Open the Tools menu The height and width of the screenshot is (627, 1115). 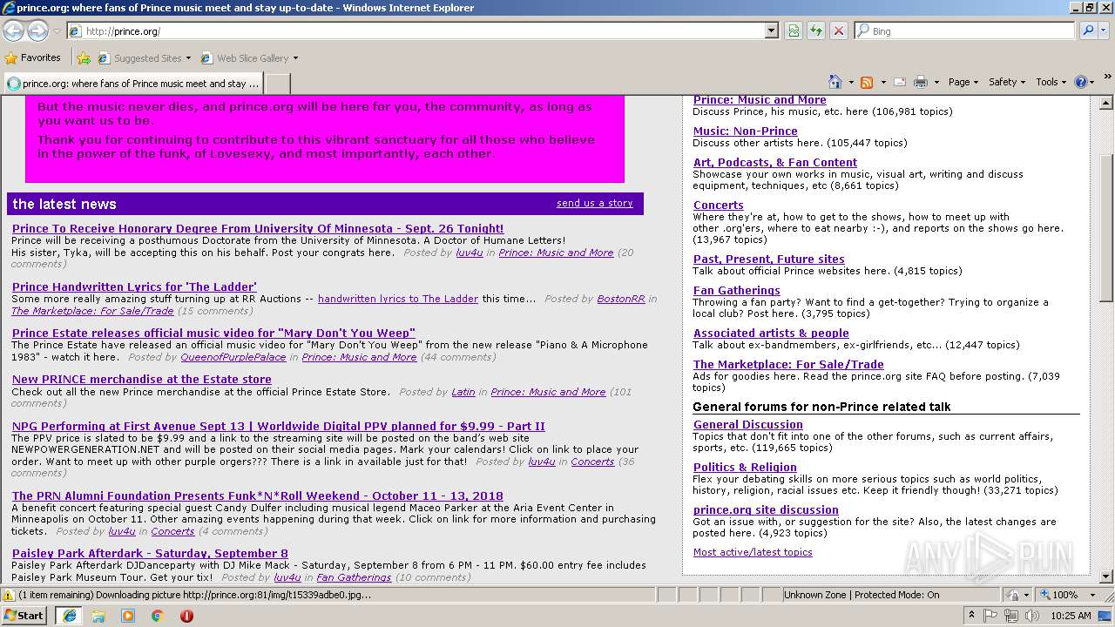pyautogui.click(x=1051, y=82)
